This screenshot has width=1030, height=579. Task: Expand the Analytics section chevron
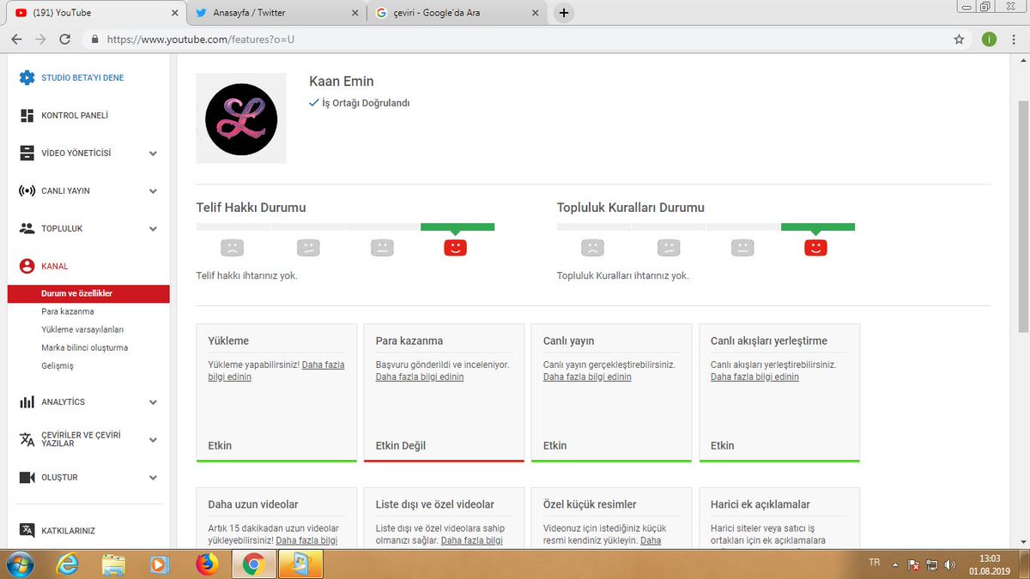tap(153, 402)
